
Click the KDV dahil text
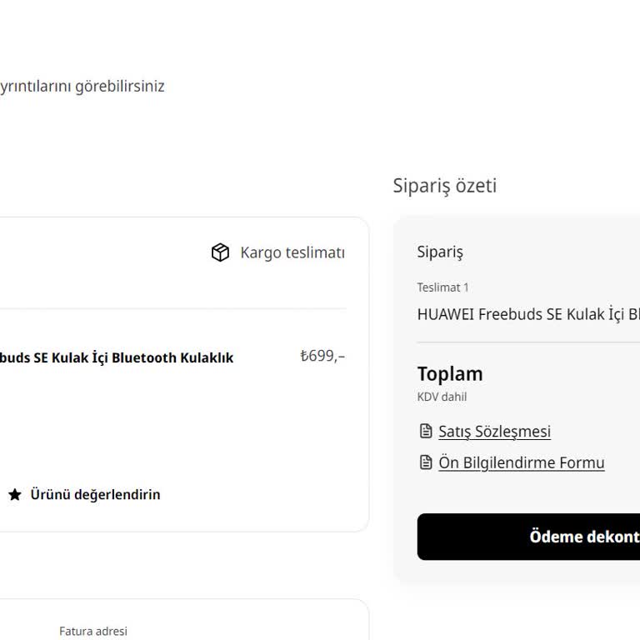pyautogui.click(x=442, y=397)
